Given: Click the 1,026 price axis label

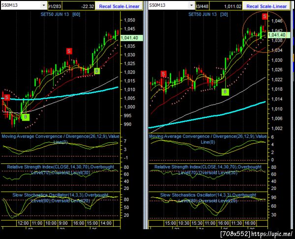Looking at the screenshot, I should pos(276,70).
